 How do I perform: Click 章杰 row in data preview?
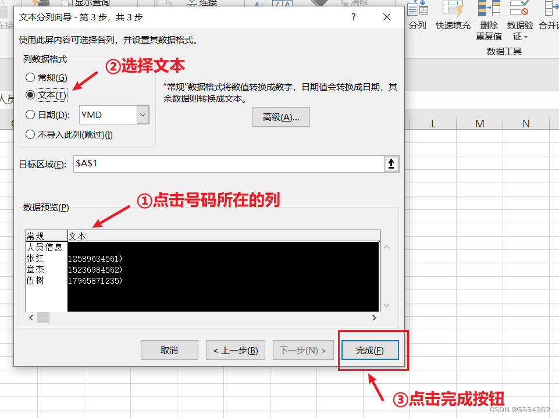(x=35, y=269)
